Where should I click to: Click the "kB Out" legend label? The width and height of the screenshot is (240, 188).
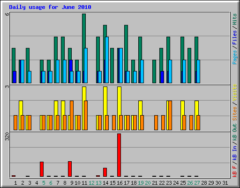pyautogui.click(x=235, y=132)
